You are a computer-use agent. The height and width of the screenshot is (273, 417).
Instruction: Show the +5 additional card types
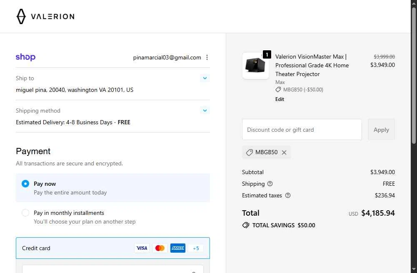pos(196,248)
